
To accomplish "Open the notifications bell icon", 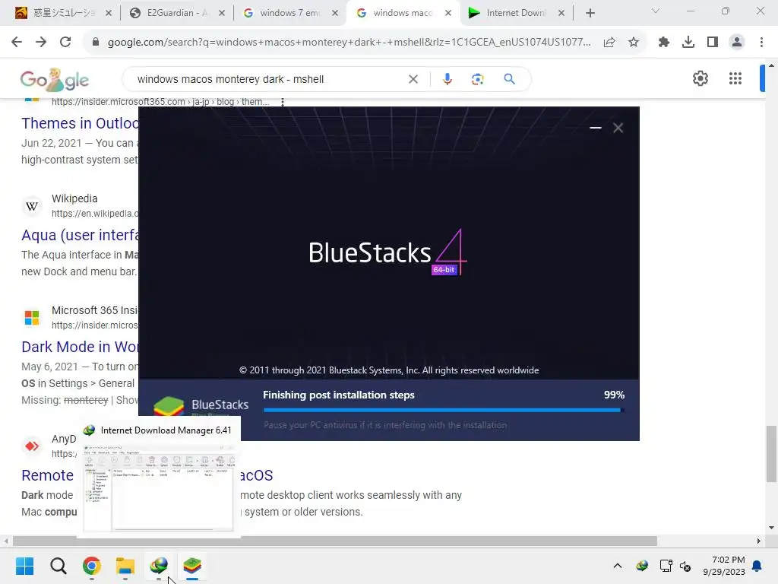I will (x=757, y=566).
